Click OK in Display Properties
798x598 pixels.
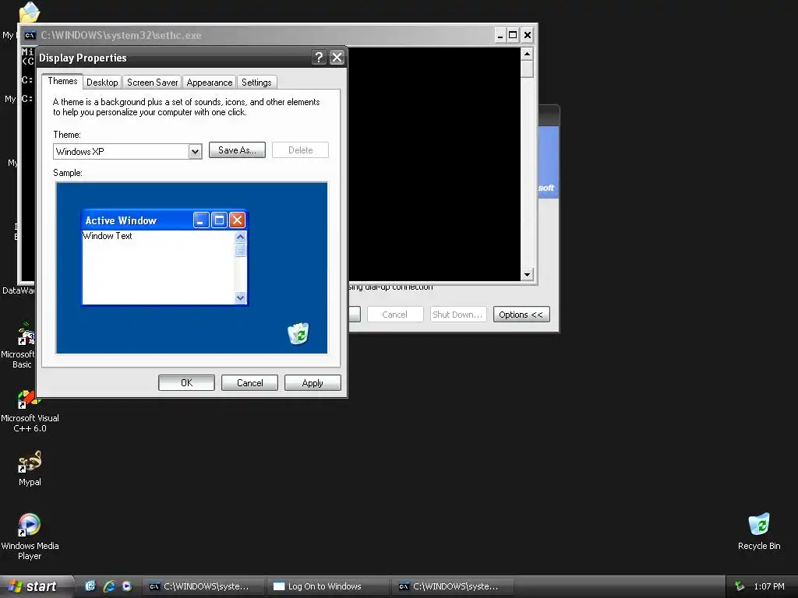pos(186,383)
